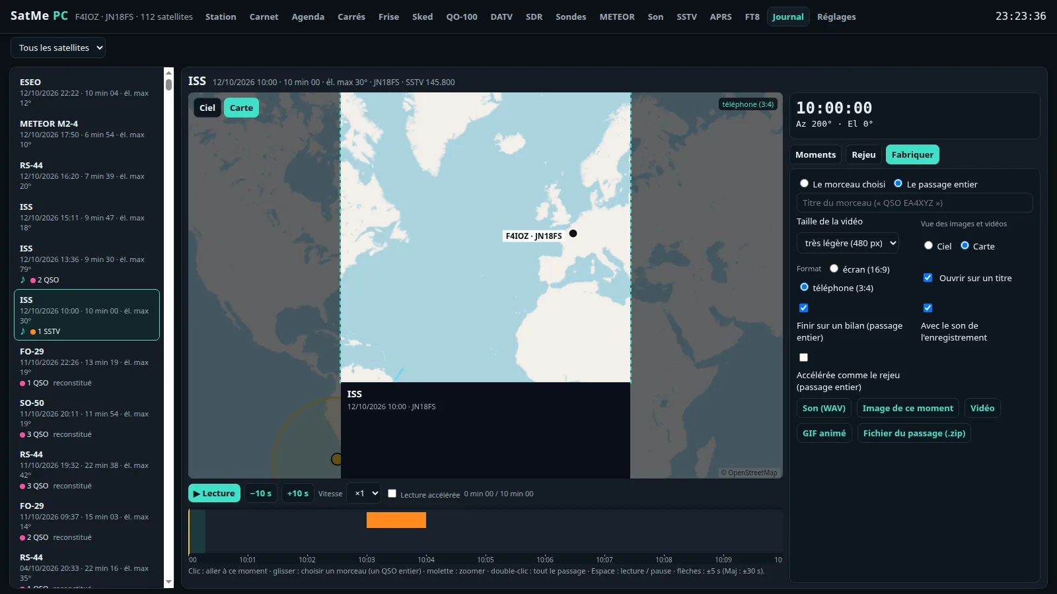Click the Lecture play button
1057x594 pixels.
click(214, 493)
